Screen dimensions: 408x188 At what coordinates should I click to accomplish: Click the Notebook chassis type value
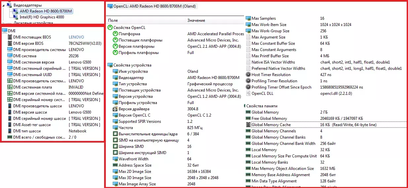click(x=77, y=131)
